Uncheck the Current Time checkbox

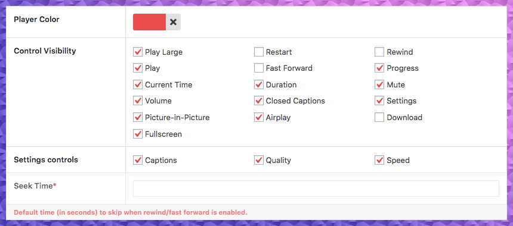pyautogui.click(x=138, y=85)
